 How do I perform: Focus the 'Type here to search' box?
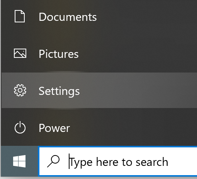[118, 161]
